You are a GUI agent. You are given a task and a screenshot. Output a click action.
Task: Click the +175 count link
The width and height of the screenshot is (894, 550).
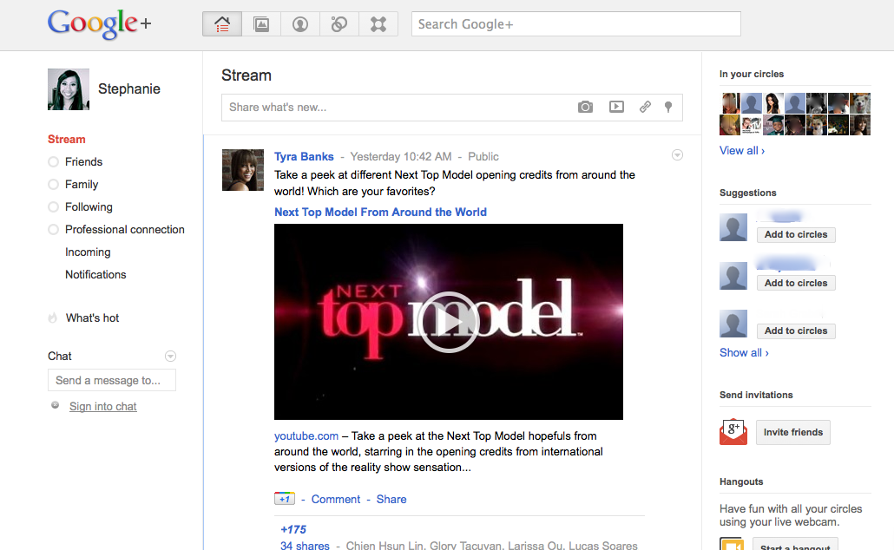[x=293, y=529]
